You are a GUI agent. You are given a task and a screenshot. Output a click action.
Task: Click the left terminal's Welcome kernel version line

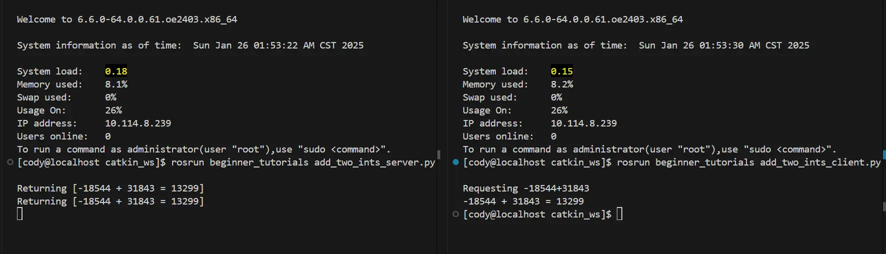(x=127, y=19)
